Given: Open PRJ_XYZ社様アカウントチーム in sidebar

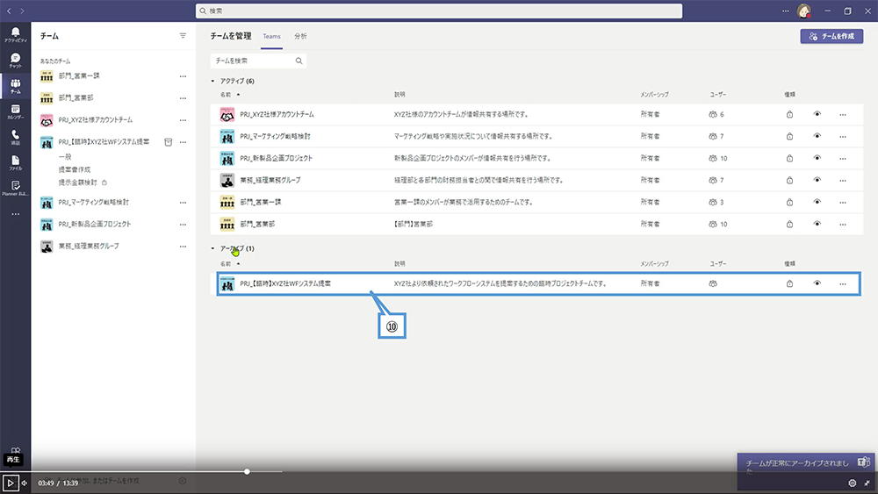Looking at the screenshot, I should point(96,119).
